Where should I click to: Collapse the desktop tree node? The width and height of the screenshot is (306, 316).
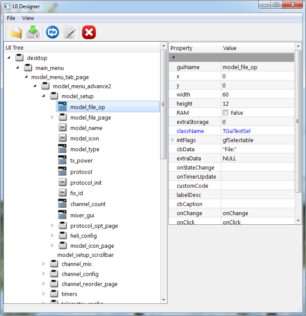(x=9, y=58)
